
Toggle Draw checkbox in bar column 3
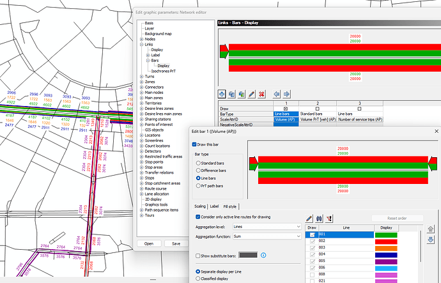(x=359, y=109)
